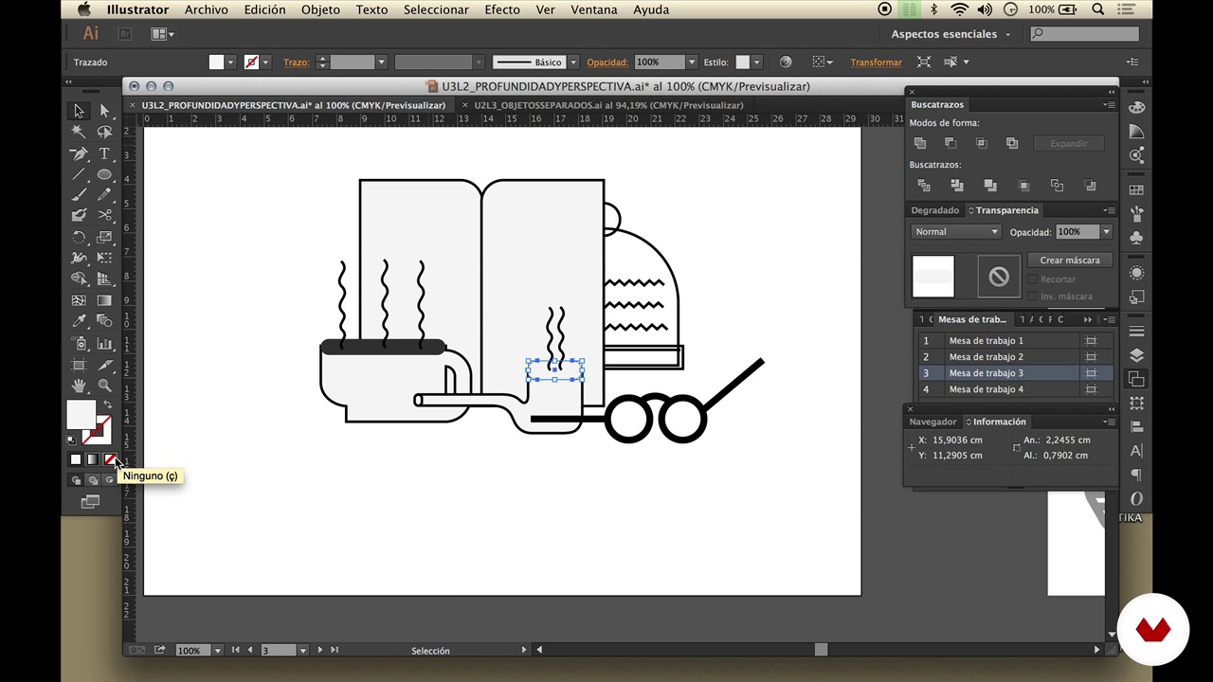Open the Symbols (club) panel icon
The width and height of the screenshot is (1213, 682).
(1136, 238)
